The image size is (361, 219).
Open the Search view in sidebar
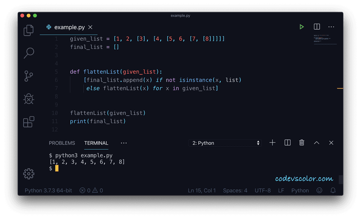[x=29, y=53]
